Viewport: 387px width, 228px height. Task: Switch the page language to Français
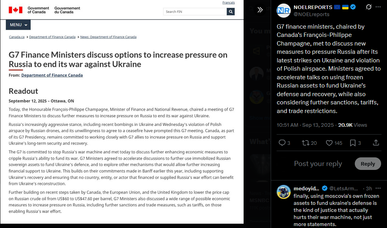229,3
